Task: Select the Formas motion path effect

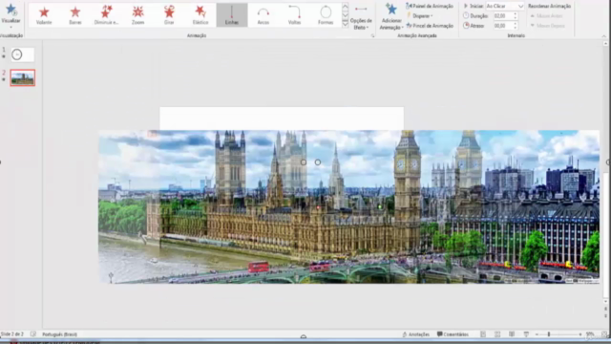Action: (x=326, y=15)
